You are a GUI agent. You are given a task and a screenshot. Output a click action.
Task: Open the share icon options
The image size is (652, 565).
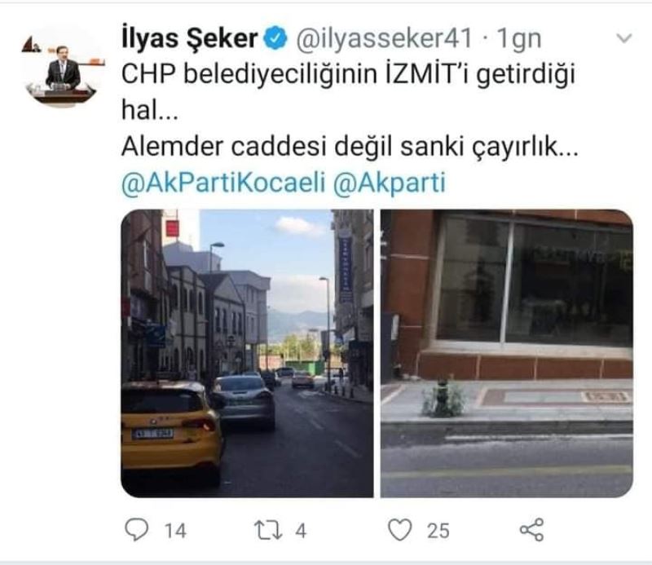(532, 530)
